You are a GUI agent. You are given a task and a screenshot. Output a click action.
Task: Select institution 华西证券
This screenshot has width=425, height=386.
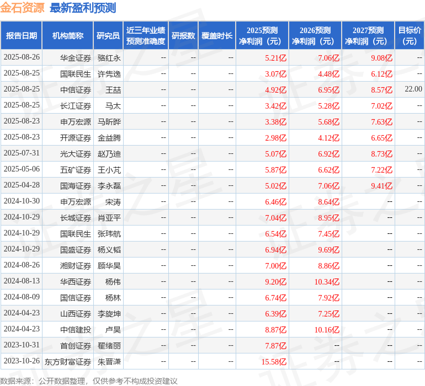coord(76,282)
